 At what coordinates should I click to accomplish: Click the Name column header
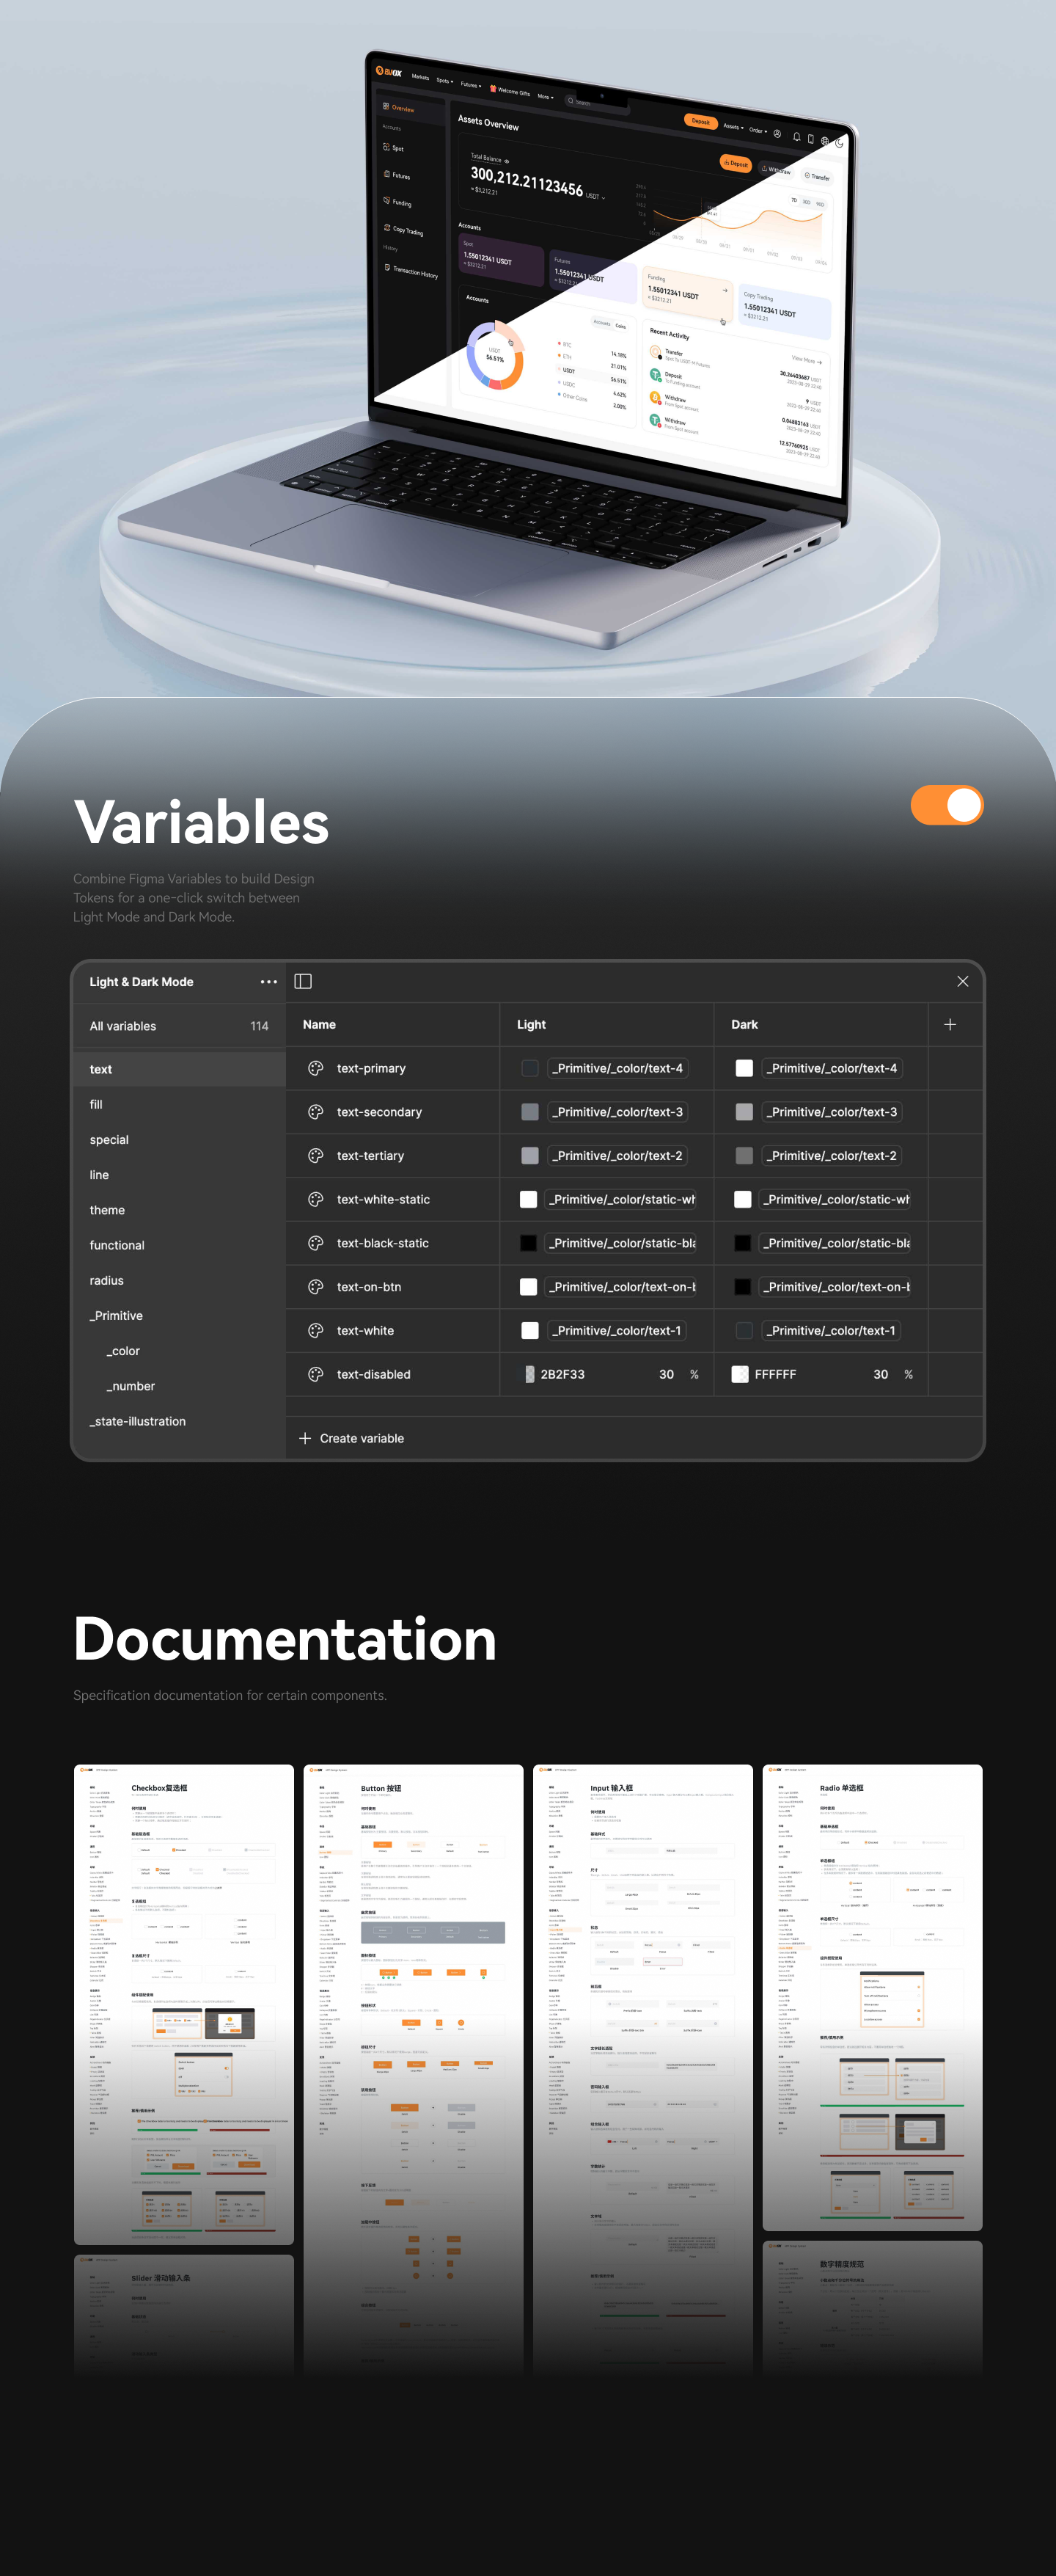[319, 1024]
